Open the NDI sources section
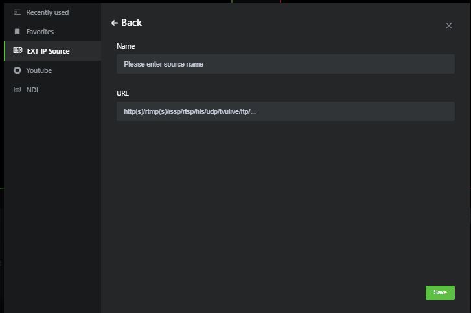Image resolution: width=471 pixels, height=313 pixels. click(x=52, y=90)
